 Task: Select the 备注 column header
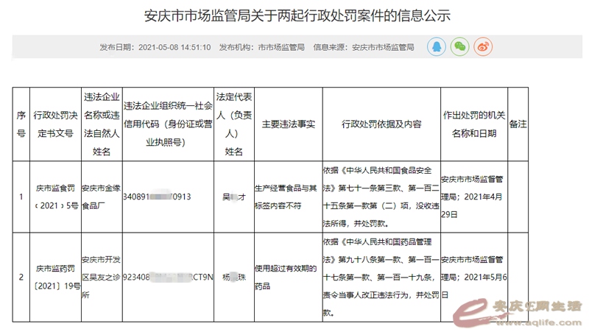coord(518,124)
